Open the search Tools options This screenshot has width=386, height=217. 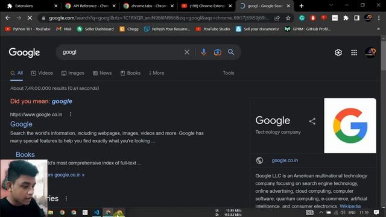229,73
